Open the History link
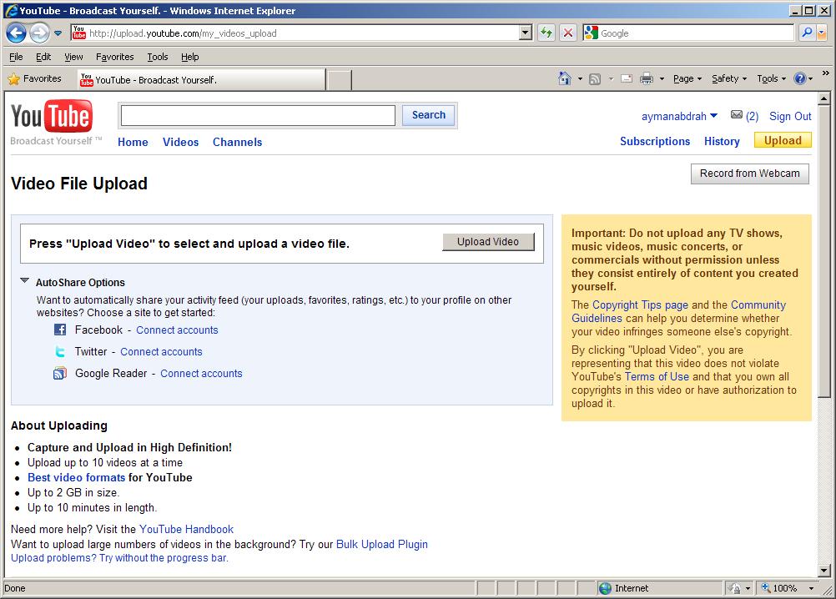The height and width of the screenshot is (599, 836). pos(722,141)
